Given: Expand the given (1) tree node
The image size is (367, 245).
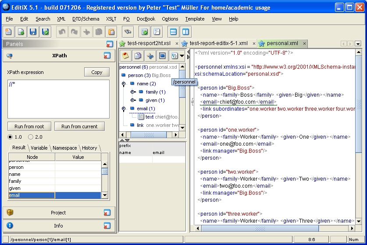Looking at the screenshot, I should click(x=133, y=101).
